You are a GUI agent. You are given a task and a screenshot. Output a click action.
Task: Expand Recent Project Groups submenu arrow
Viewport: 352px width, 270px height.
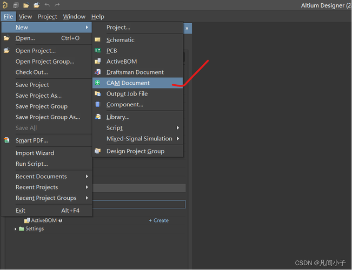[87, 198]
